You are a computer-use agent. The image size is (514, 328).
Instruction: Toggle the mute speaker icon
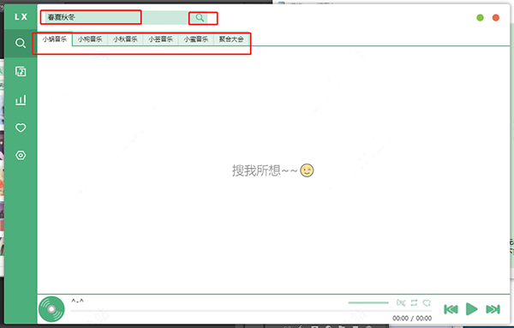[x=401, y=303]
